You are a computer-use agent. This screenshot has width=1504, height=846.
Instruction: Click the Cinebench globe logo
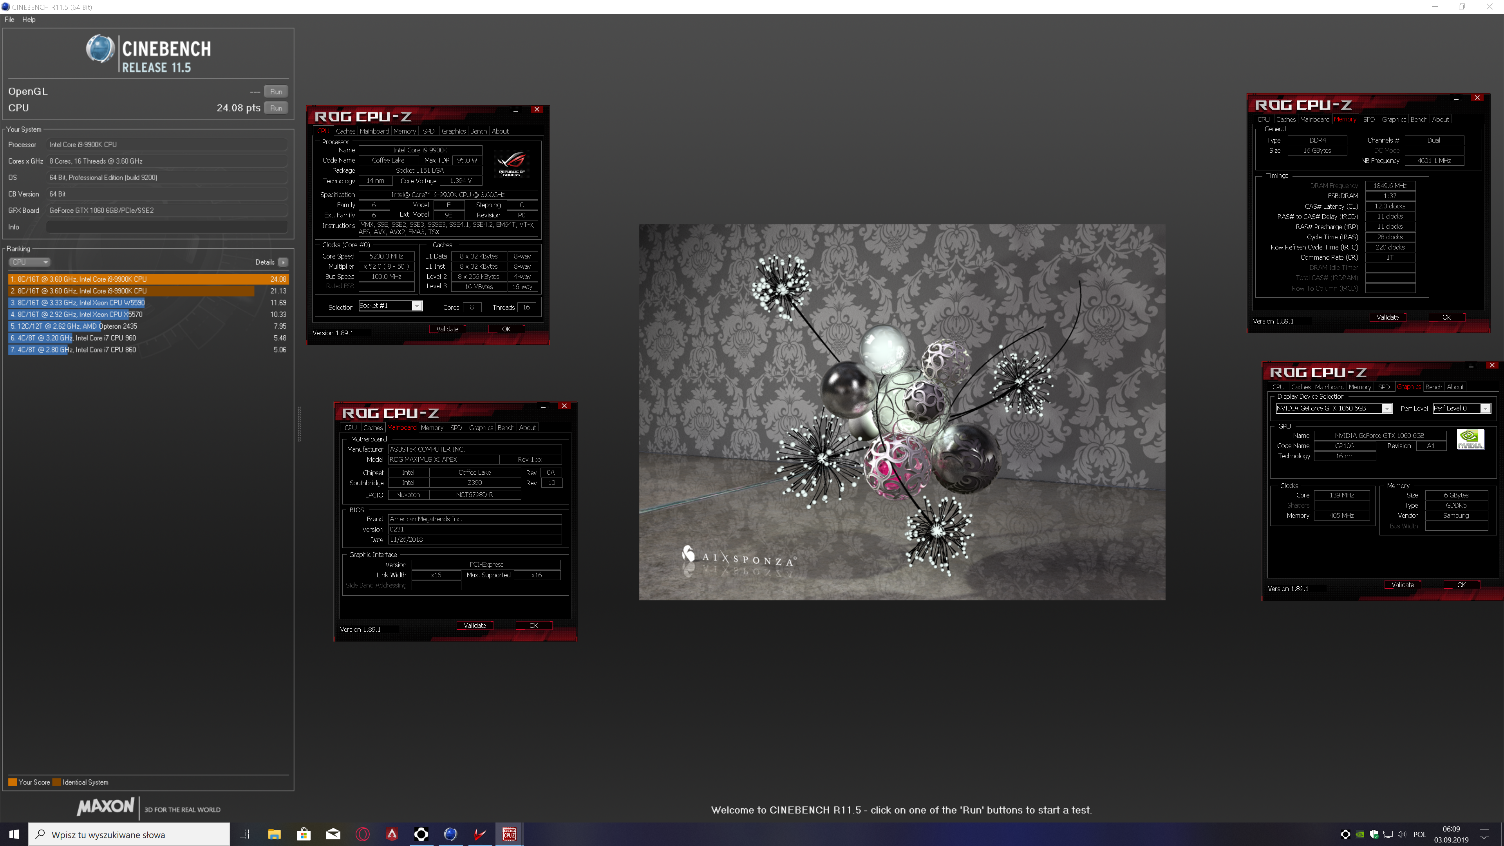click(x=100, y=49)
